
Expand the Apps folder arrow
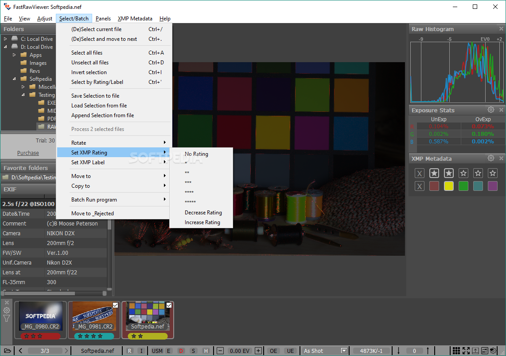point(14,55)
